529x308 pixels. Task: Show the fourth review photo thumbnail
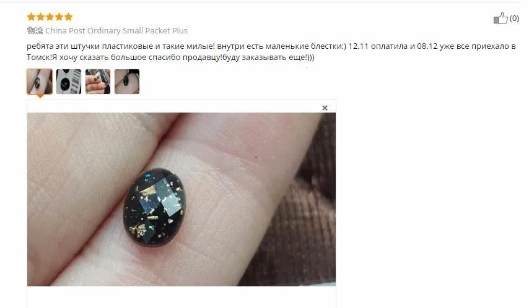(127, 82)
